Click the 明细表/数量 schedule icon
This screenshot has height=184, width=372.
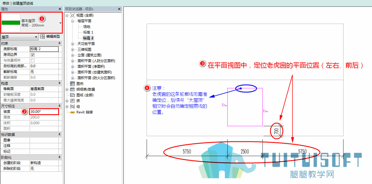pyautogui.click(x=72, y=89)
